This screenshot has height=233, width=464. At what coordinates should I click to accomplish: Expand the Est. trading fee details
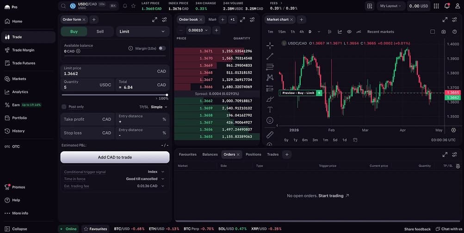coord(162,186)
